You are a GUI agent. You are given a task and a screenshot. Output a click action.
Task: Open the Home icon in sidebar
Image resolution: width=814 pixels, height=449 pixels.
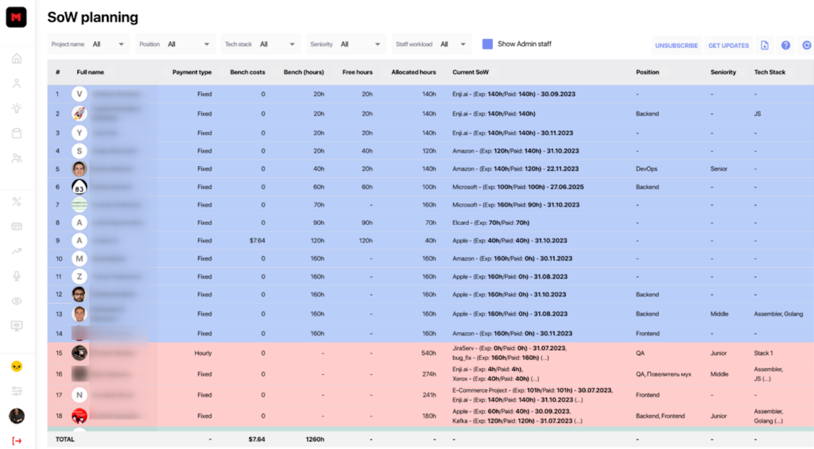tap(17, 59)
